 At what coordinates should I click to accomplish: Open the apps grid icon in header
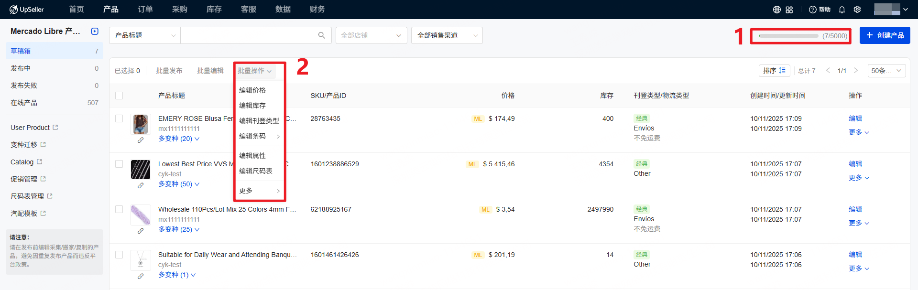pyautogui.click(x=789, y=10)
